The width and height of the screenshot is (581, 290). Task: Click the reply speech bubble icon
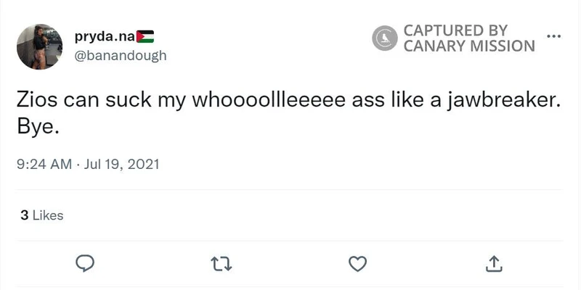[86, 262]
